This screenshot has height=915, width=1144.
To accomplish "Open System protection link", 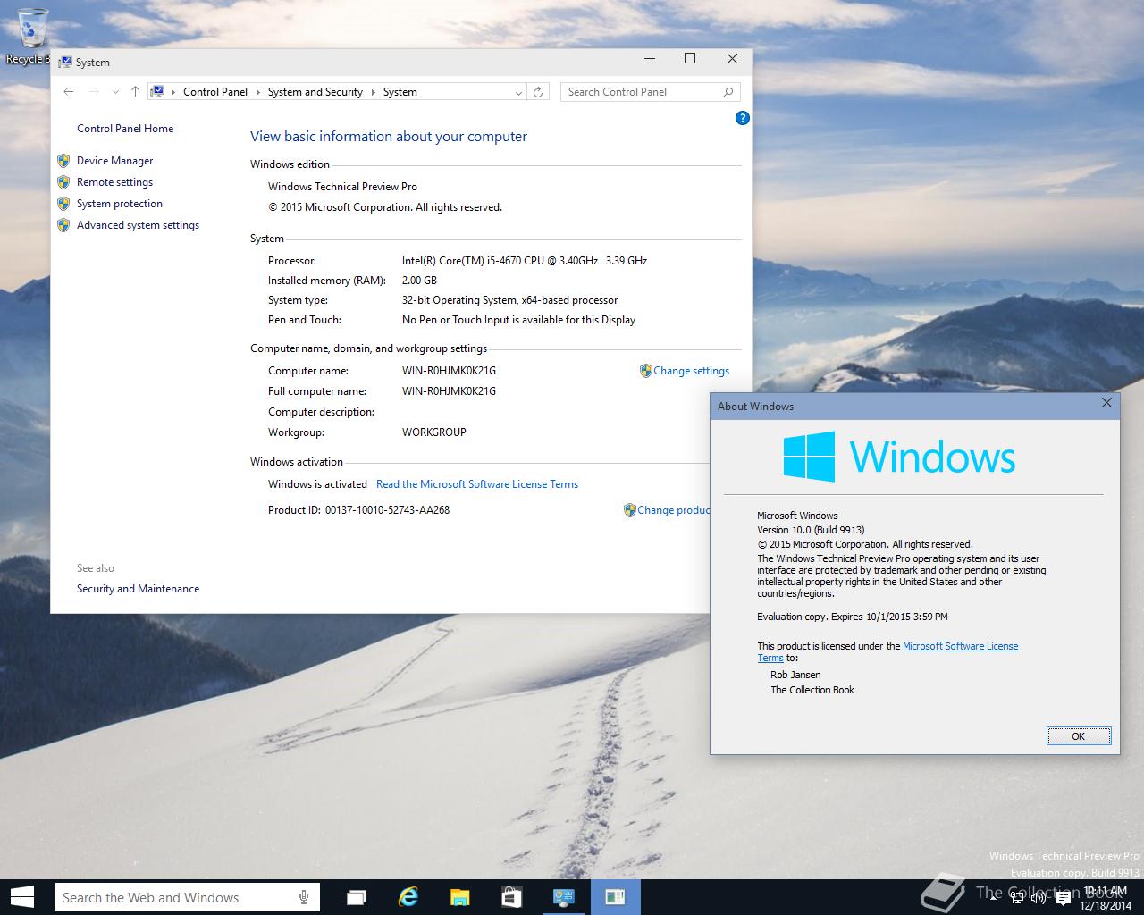I will click(x=120, y=204).
